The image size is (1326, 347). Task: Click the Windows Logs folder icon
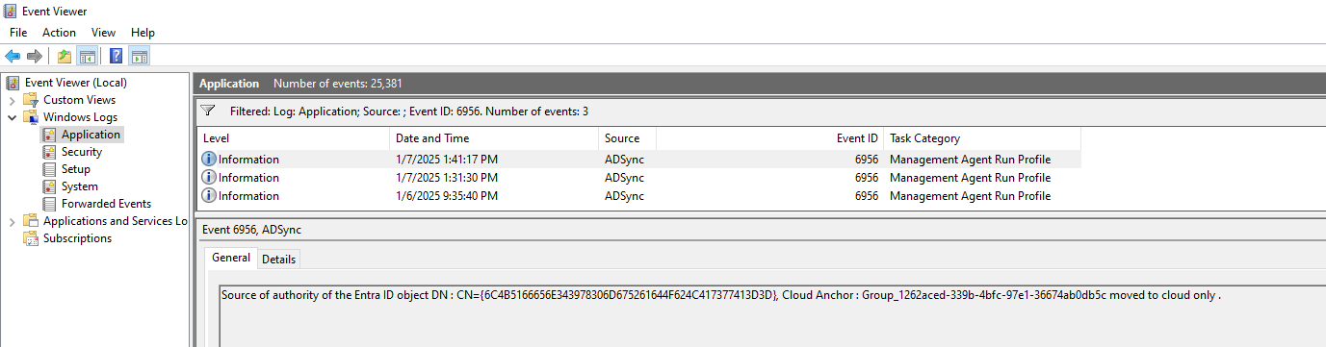pos(32,117)
